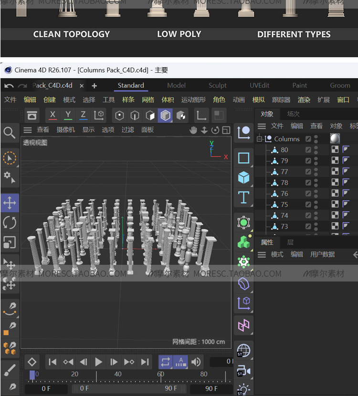
Task: Open viewport 摄像机 menu
Action: click(x=66, y=130)
